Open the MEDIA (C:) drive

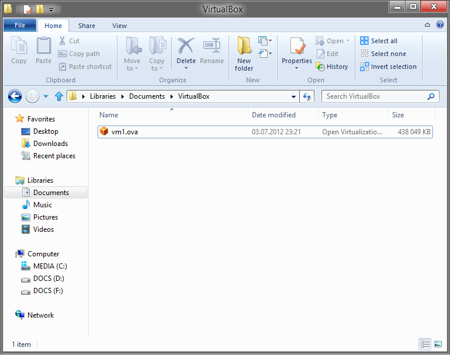pos(44,266)
